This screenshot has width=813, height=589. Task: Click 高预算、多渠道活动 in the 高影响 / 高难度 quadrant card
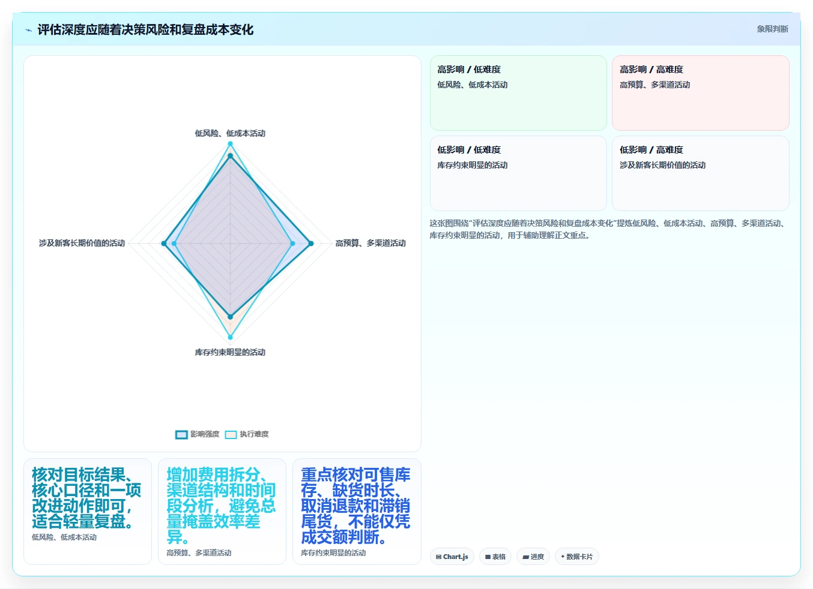point(654,85)
